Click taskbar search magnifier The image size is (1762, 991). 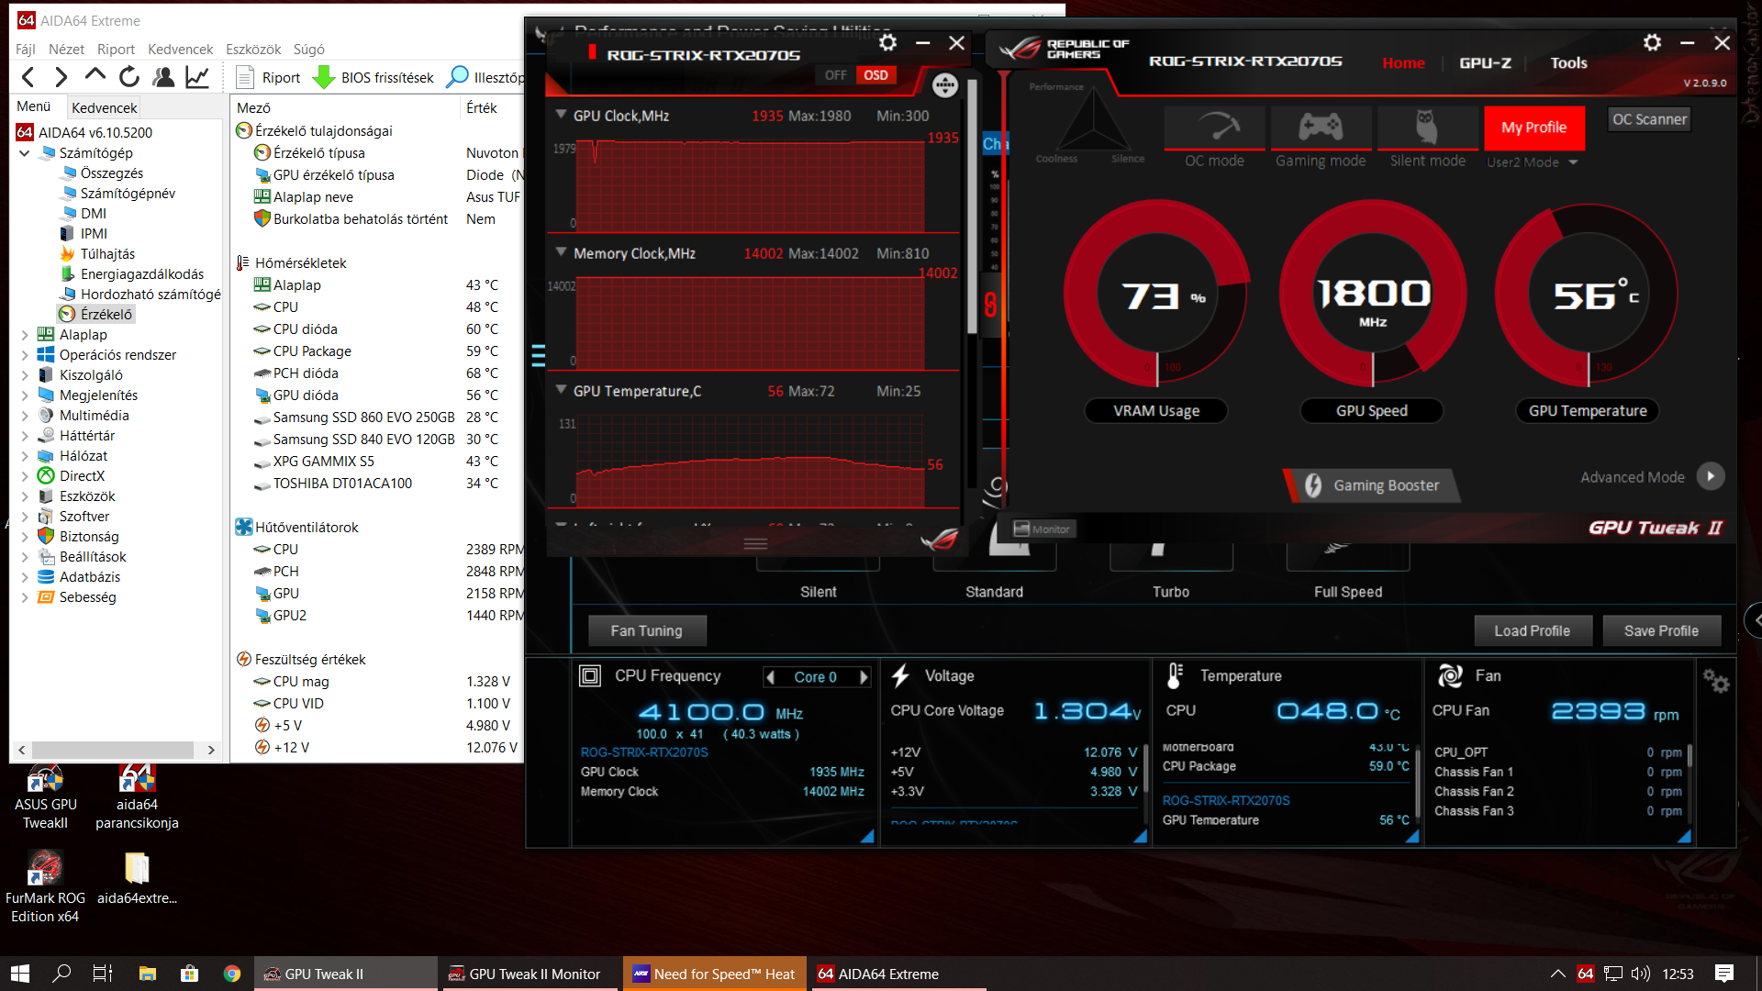61,974
